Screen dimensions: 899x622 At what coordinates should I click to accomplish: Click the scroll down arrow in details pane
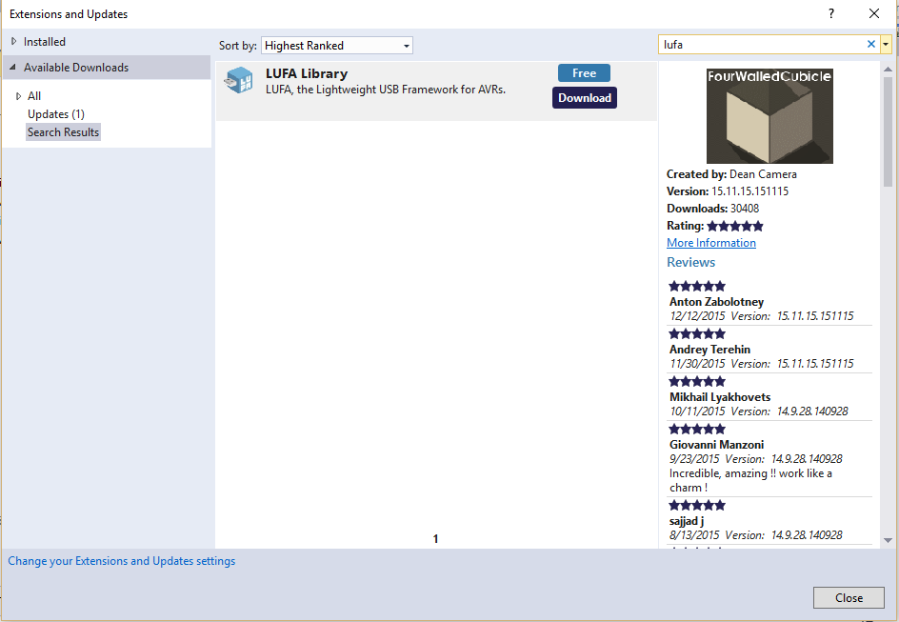pos(888,540)
